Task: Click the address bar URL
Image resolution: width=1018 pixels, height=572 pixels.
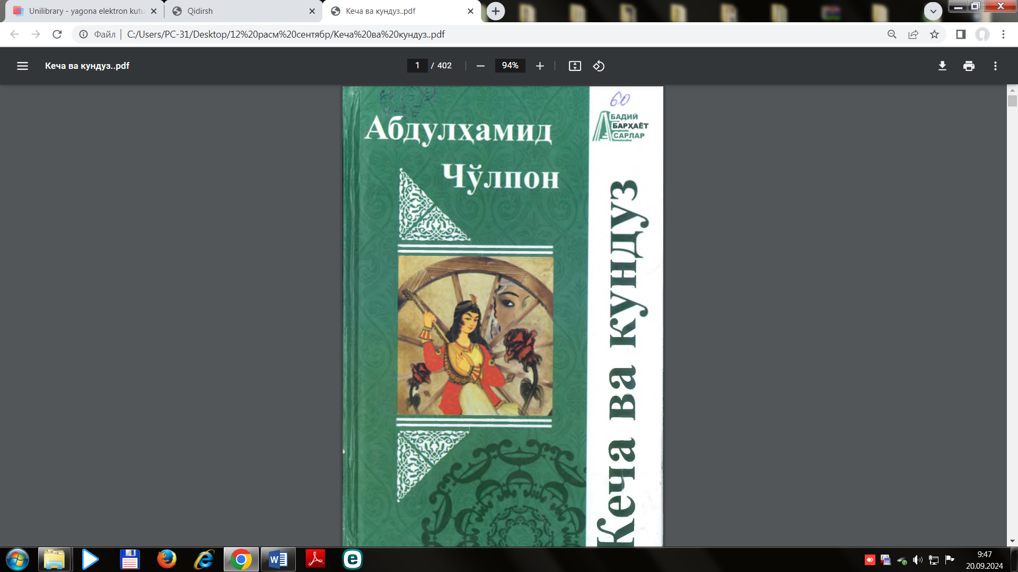Action: coord(286,34)
